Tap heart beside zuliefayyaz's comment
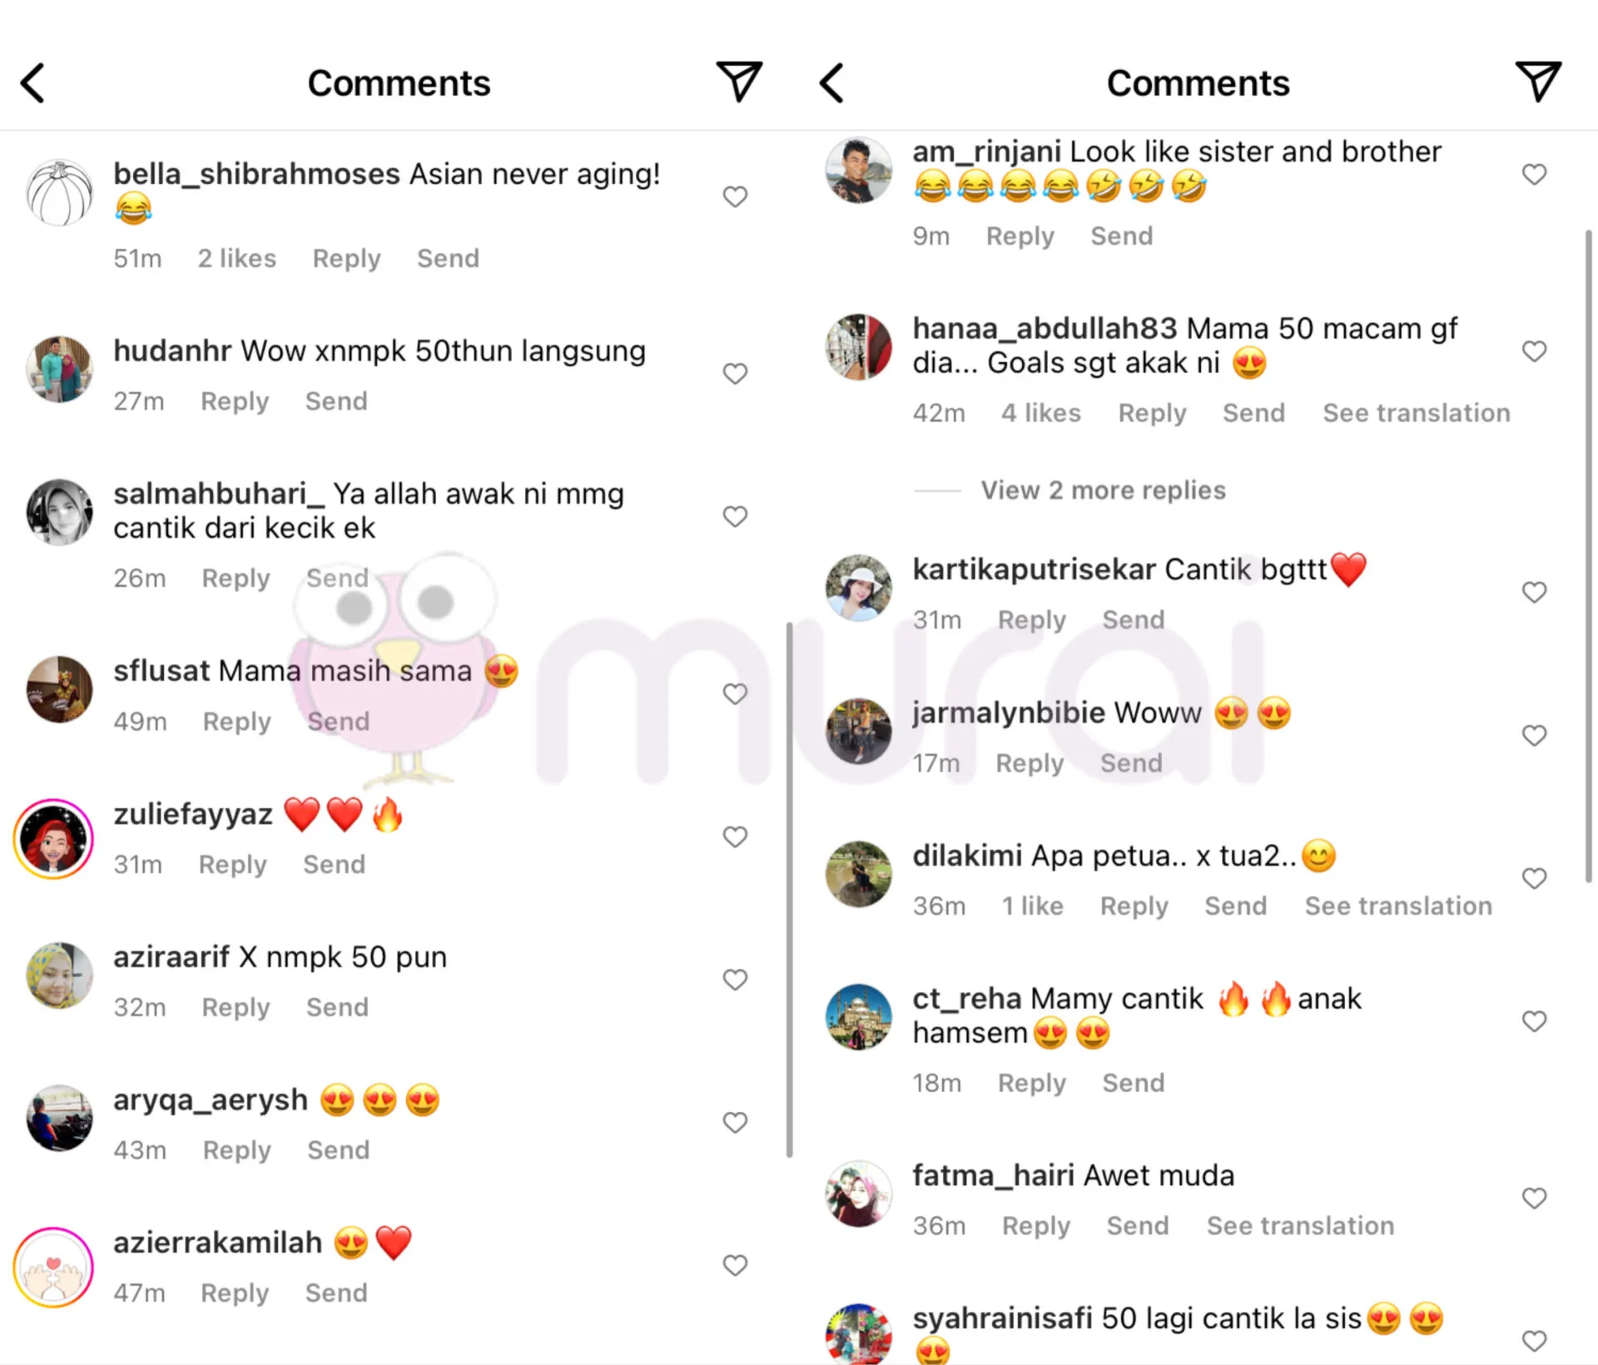The height and width of the screenshot is (1365, 1598). pos(735,836)
